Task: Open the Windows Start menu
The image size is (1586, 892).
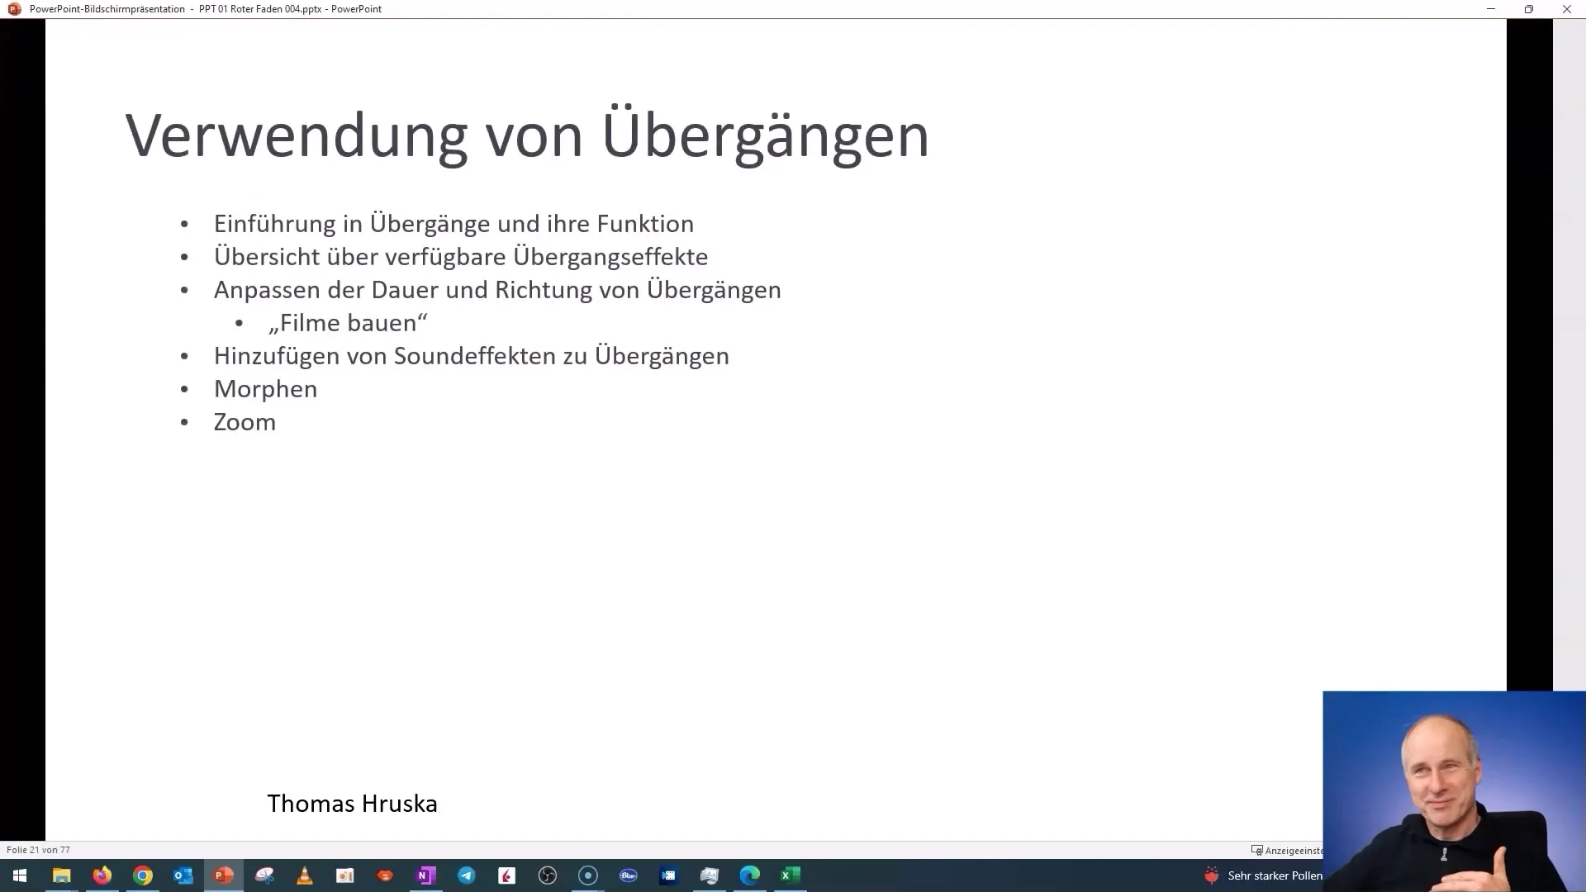Action: click(x=20, y=875)
